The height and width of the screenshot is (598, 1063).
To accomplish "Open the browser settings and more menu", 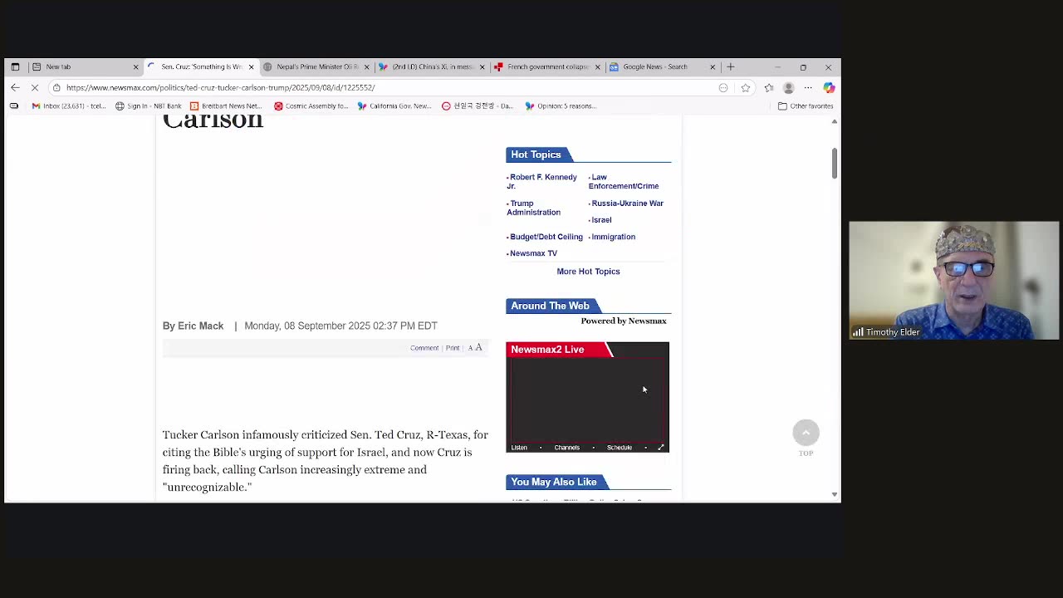I will pos(808,87).
